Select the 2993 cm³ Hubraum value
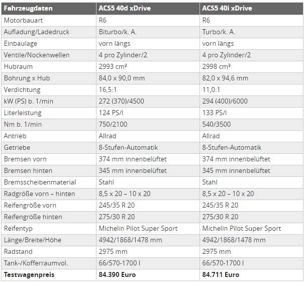Viewport: 304px width, 282px height. click(113, 66)
